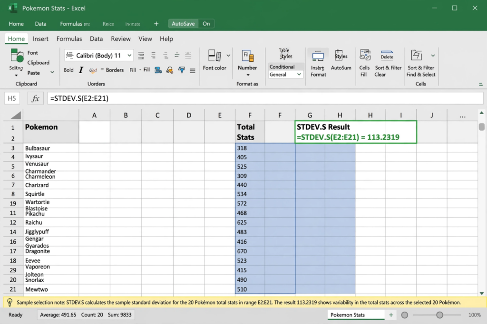
Task: Open the Calibri (Body) 11 font dropdown
Action: coord(129,56)
